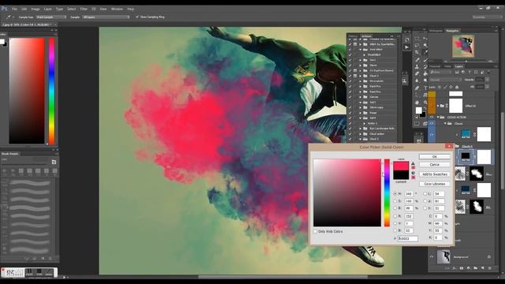Viewport: 505px width, 284px height.
Task: Toggle Quick Mask mode icon
Action: (x=417, y=123)
